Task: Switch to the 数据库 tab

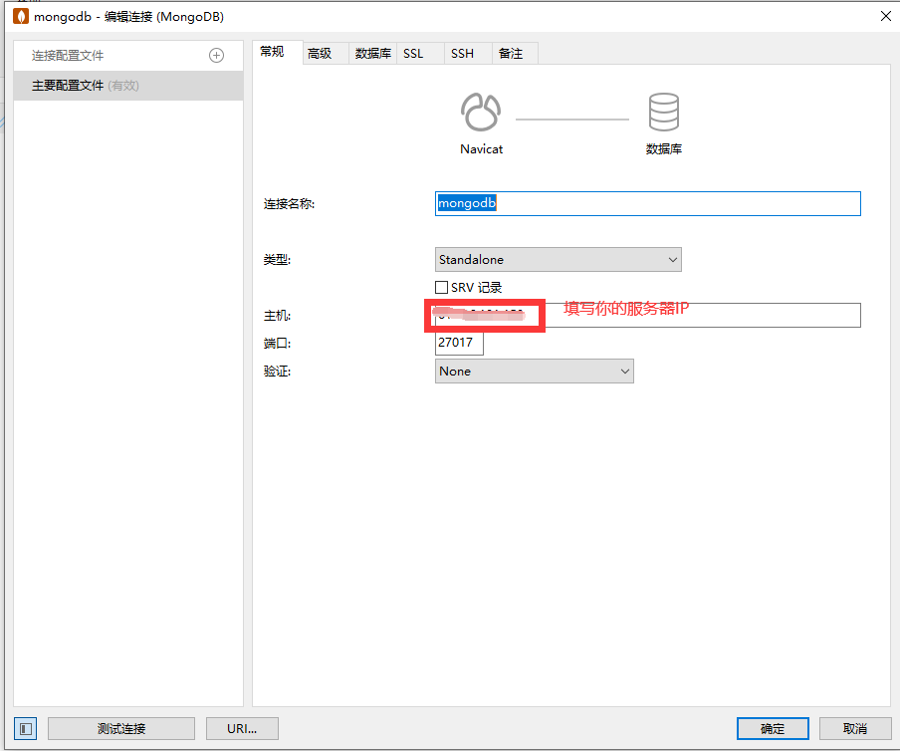Action: [373, 54]
